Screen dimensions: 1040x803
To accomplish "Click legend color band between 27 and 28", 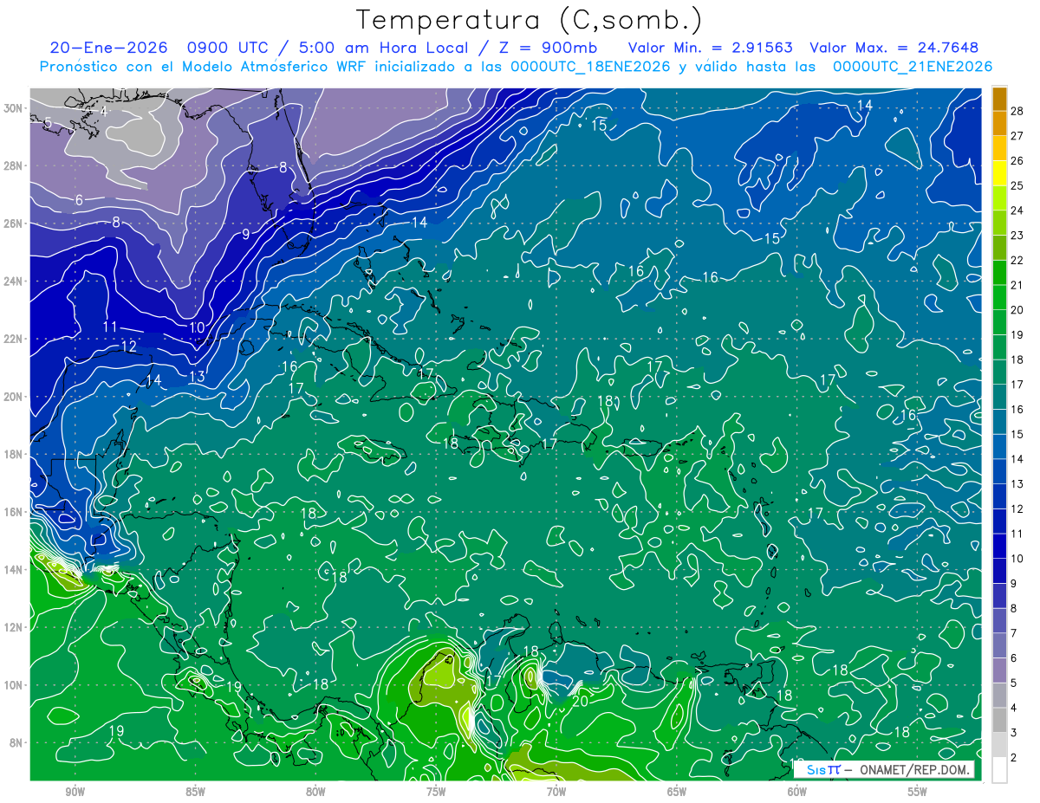I will coord(999,124).
